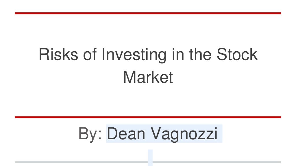Click the highlighted name "Dean"
The height and width of the screenshot is (166, 296).
126,133
